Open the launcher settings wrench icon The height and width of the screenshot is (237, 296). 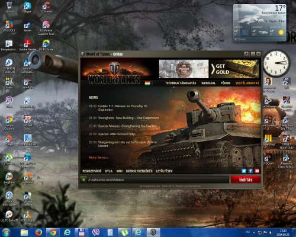coord(246,54)
